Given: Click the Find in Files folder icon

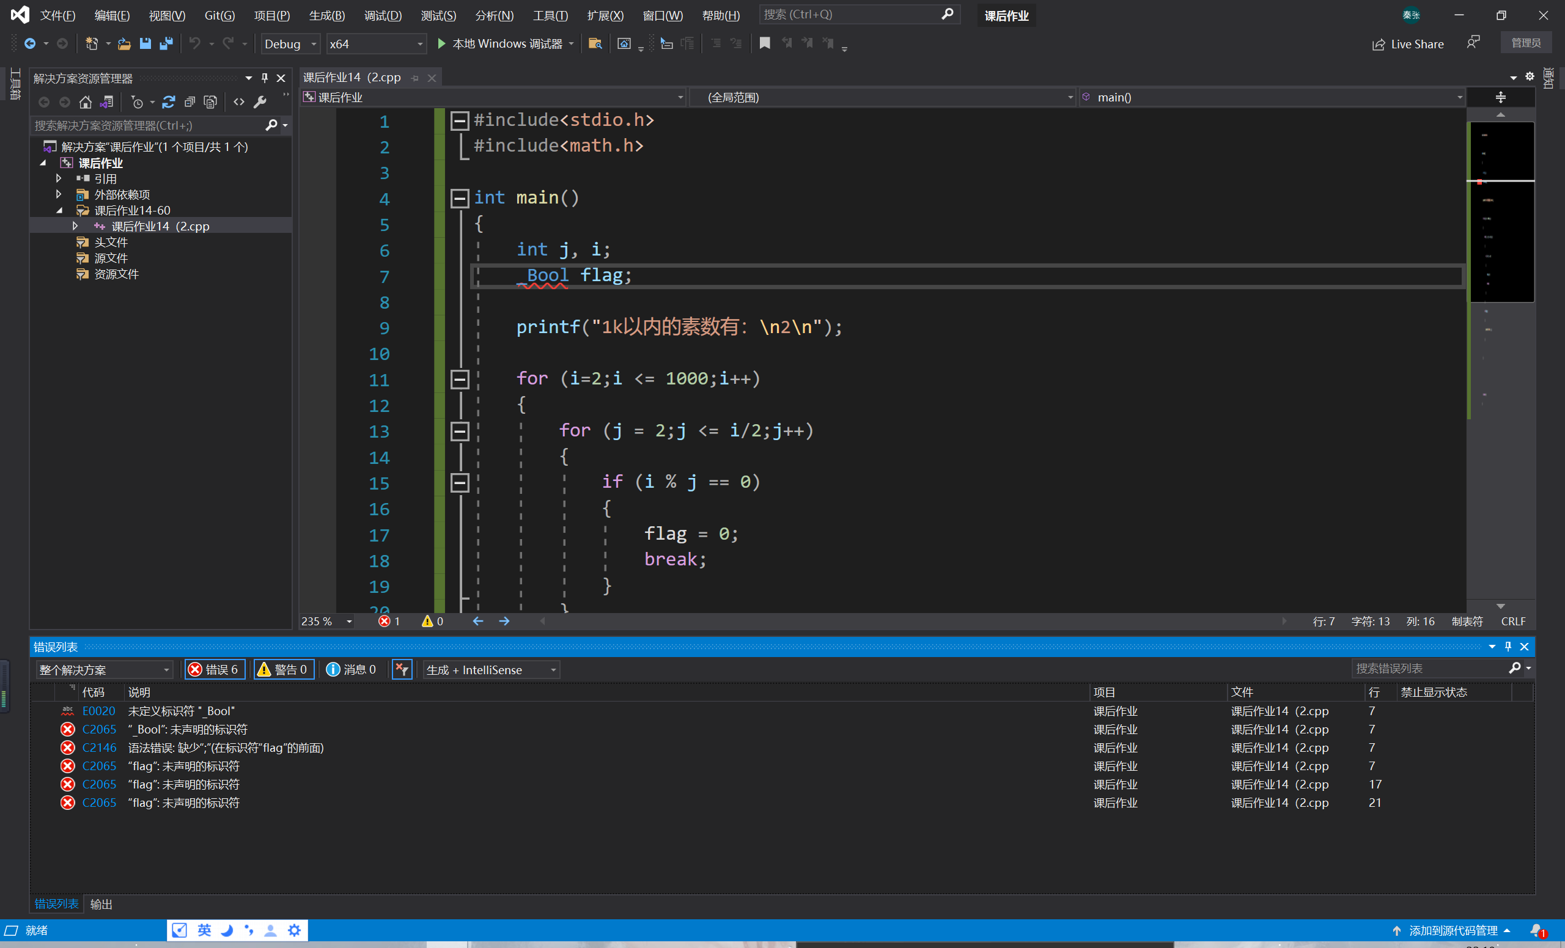Looking at the screenshot, I should pos(595,44).
